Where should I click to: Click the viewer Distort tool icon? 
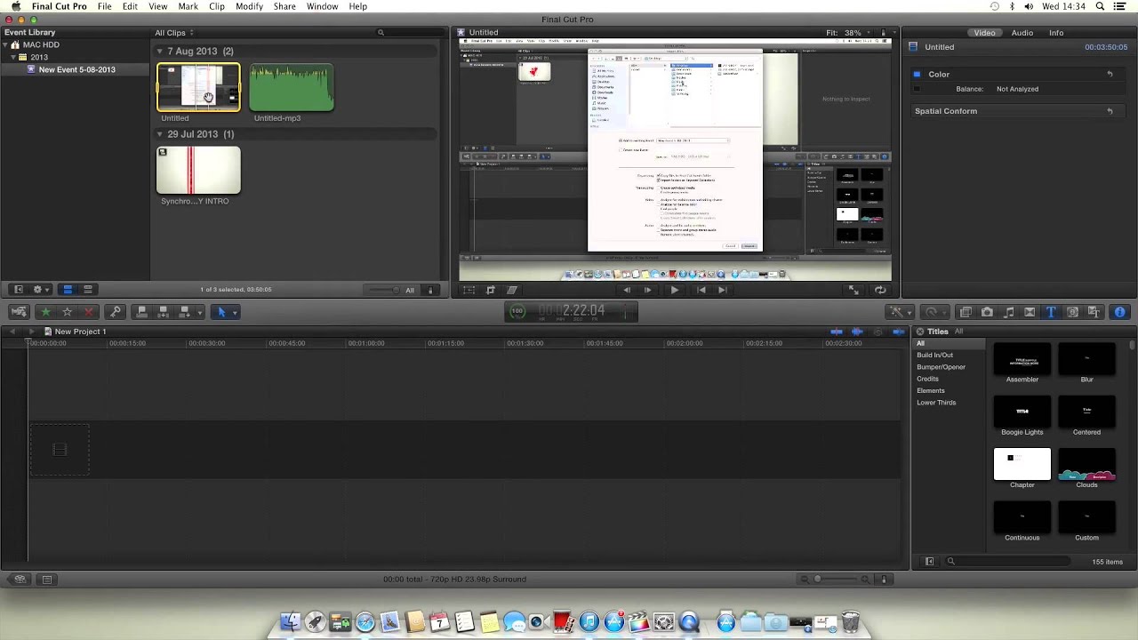pyautogui.click(x=512, y=290)
